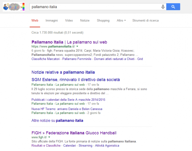Click snippet 'Sito ufficiale della FIGH'
Screen dimensions: 192x151
pos(47,141)
